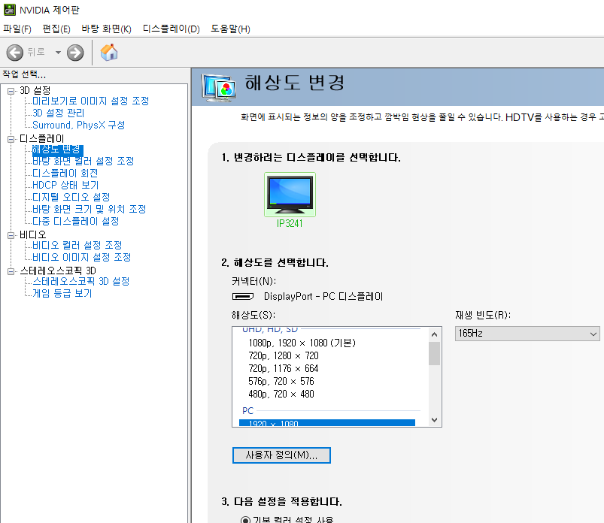Open the 디스플레이(D) menu
This screenshot has width=604, height=523.
(171, 29)
